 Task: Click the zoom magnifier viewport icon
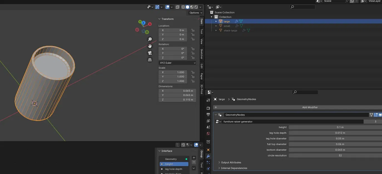pos(150,39)
